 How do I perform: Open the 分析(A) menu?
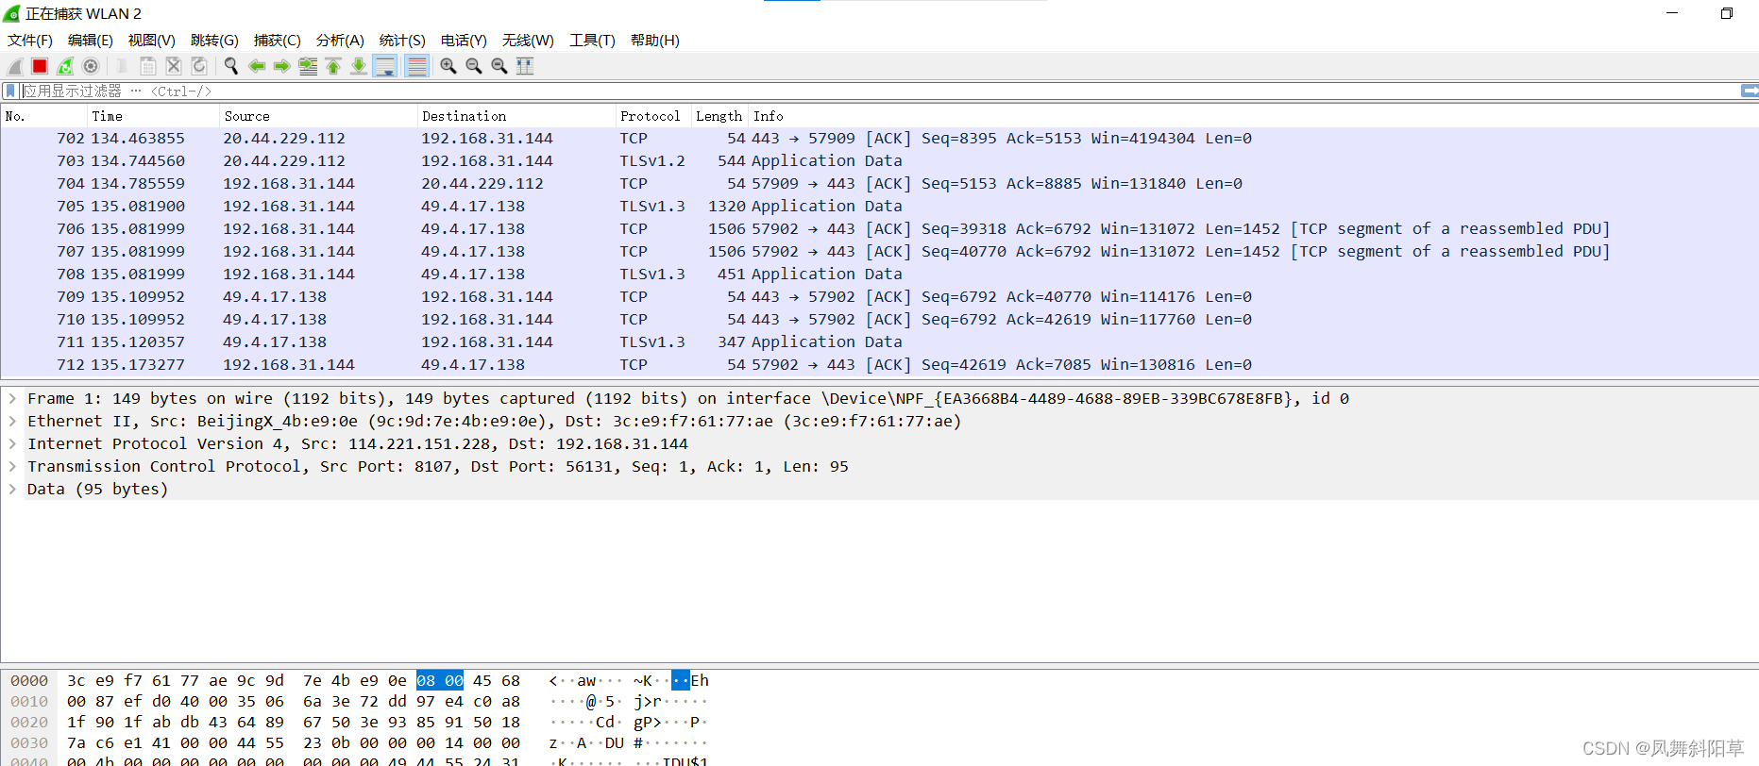340,40
